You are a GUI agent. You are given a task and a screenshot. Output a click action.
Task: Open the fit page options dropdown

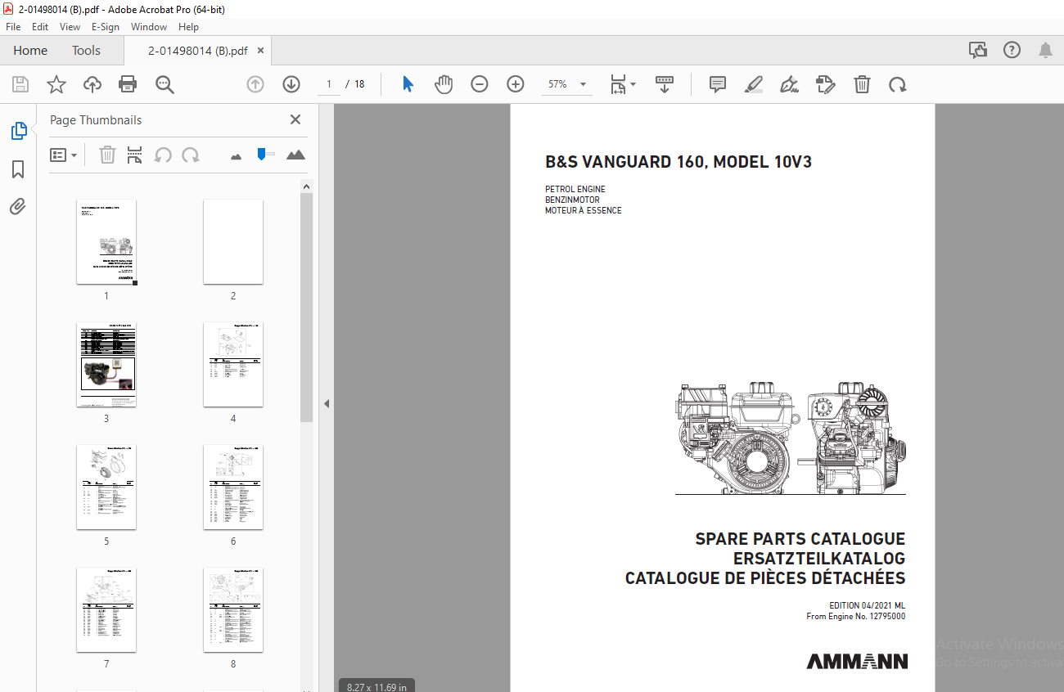coord(623,84)
